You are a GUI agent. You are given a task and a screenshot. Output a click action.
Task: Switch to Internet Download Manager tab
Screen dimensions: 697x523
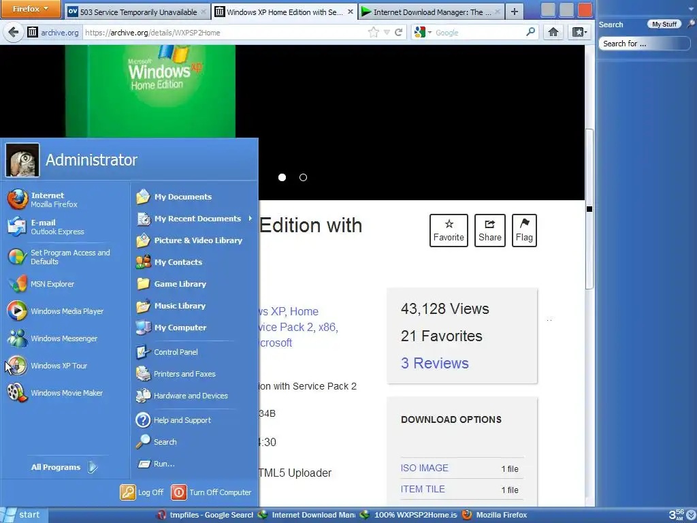pyautogui.click(x=431, y=12)
